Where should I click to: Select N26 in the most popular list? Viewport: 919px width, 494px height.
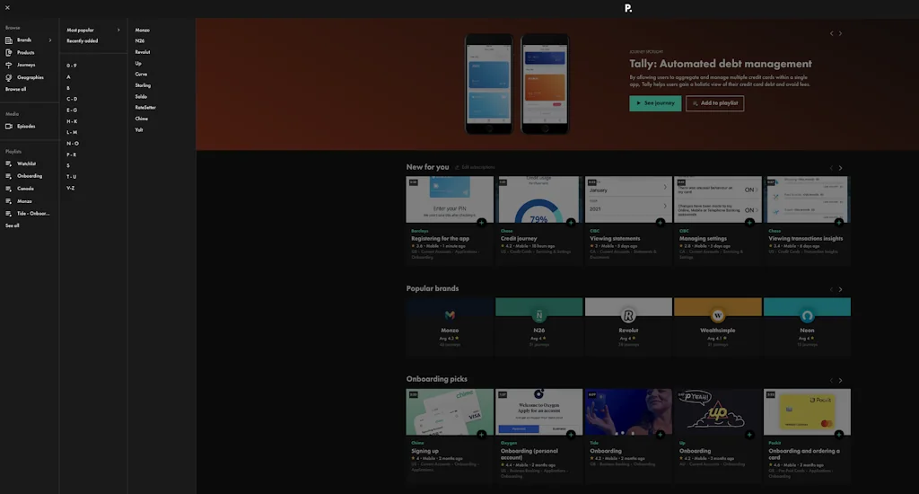[x=139, y=41]
